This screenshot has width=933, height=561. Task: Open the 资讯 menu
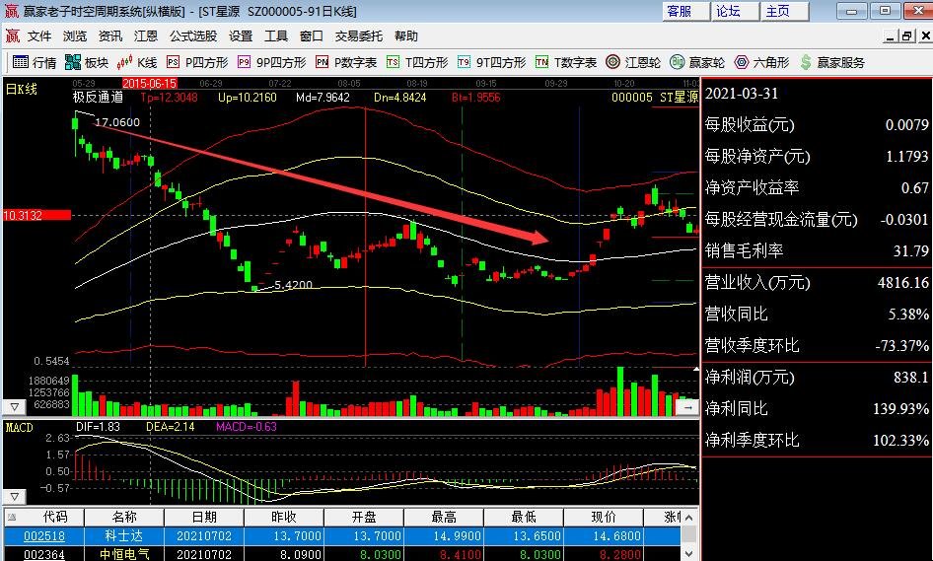[110, 36]
